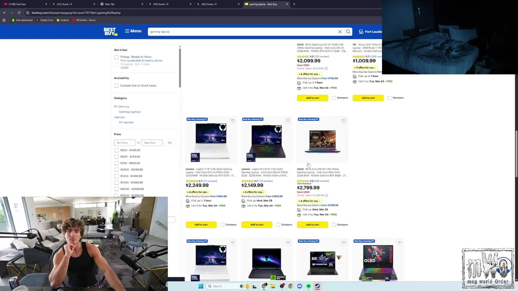Click the filter sidebar scrollbar
Image resolution: width=518 pixels, height=291 pixels.
click(x=180, y=67)
